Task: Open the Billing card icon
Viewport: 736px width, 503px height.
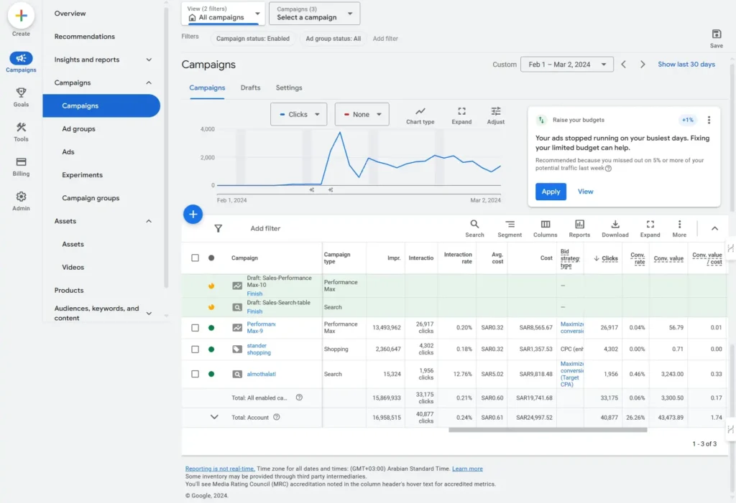Action: click(x=21, y=161)
